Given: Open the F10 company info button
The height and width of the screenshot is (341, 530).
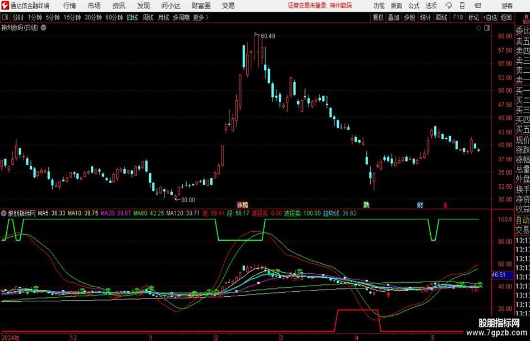Looking at the screenshot, I should [458, 17].
